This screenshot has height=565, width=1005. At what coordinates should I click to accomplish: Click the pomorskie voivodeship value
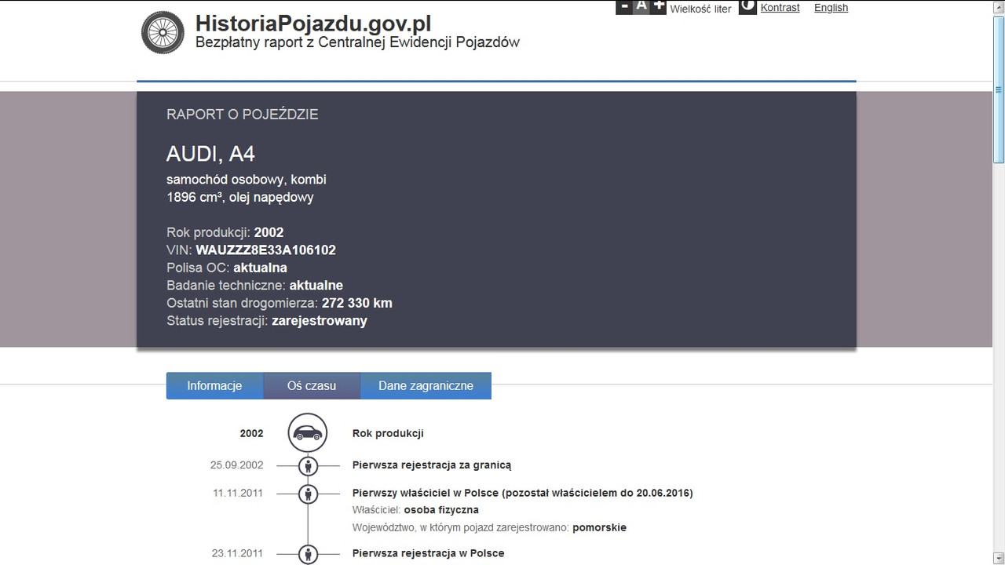600,528
